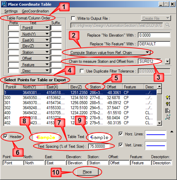Click the Feature: header label field

click(140, 163)
